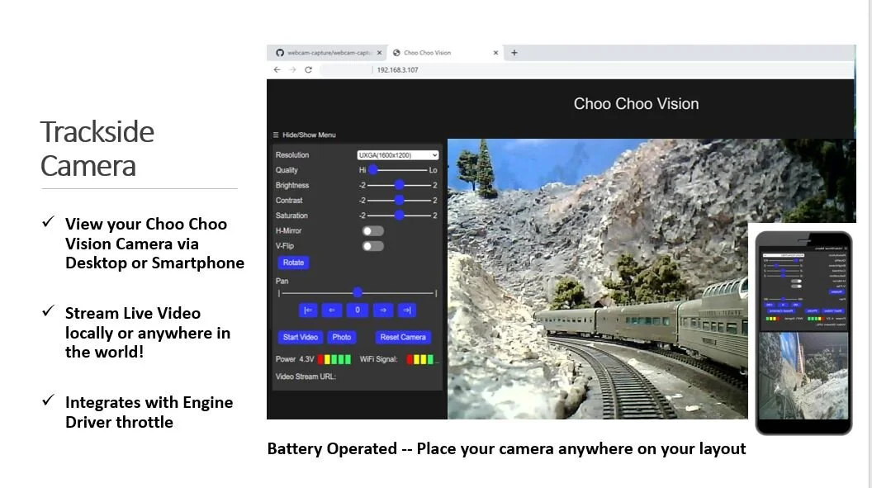Click the Rotate button
The width and height of the screenshot is (872, 488).
(293, 263)
